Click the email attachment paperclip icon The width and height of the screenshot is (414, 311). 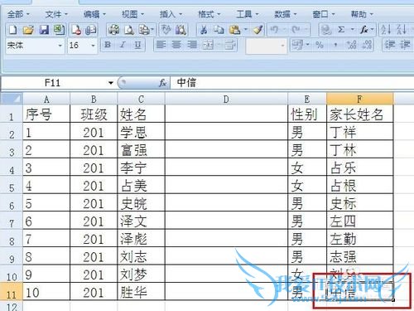click(91, 30)
